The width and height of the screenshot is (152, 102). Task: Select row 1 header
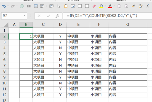(x=4, y=31)
